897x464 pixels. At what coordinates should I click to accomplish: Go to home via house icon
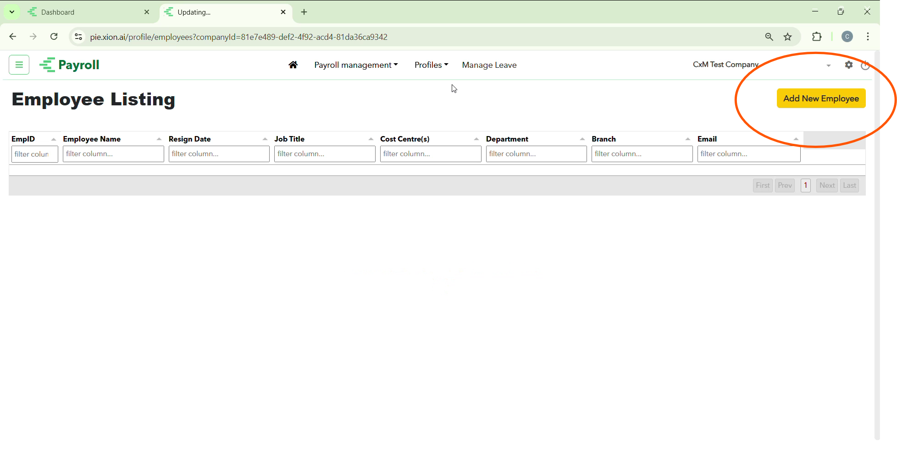point(293,65)
